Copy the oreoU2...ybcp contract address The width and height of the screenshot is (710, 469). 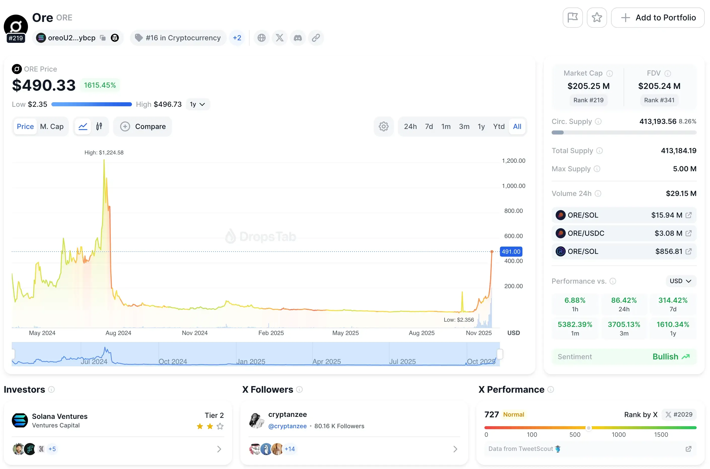pyautogui.click(x=103, y=38)
